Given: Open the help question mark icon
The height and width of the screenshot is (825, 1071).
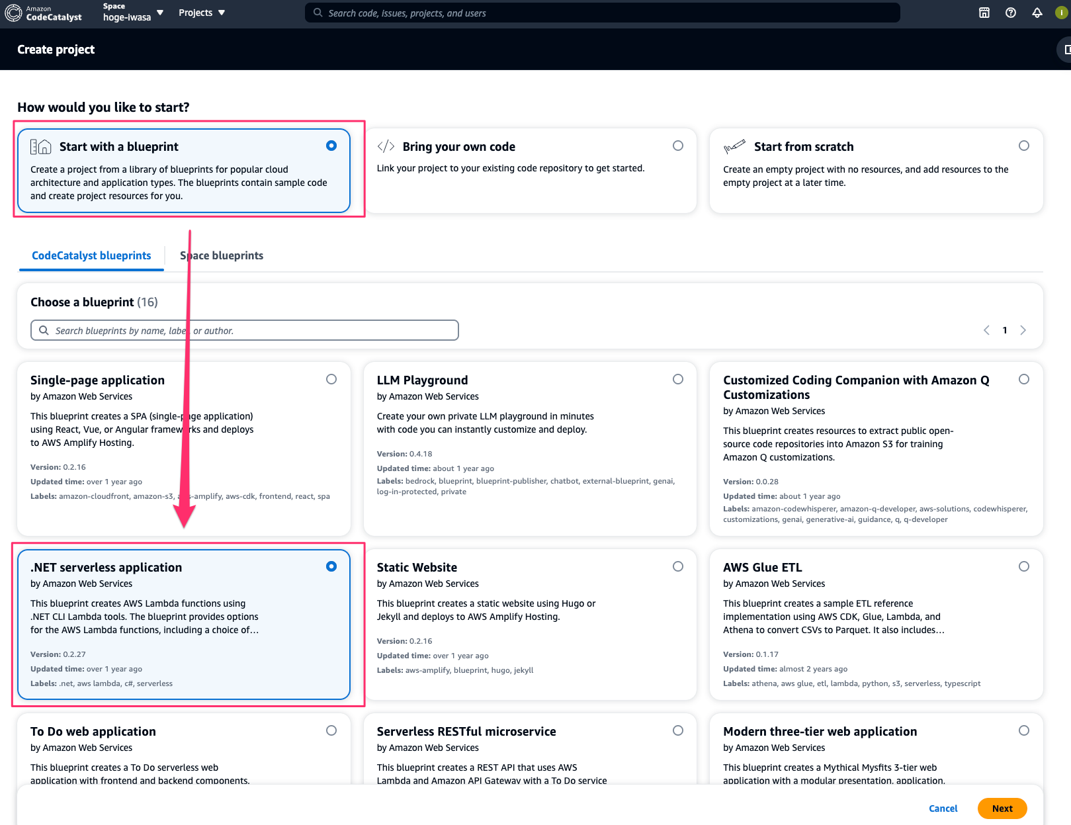Looking at the screenshot, I should pyautogui.click(x=1011, y=13).
